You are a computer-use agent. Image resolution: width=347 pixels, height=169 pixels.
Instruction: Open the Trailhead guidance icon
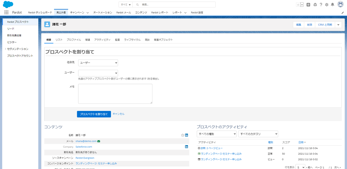[x=315, y=5]
